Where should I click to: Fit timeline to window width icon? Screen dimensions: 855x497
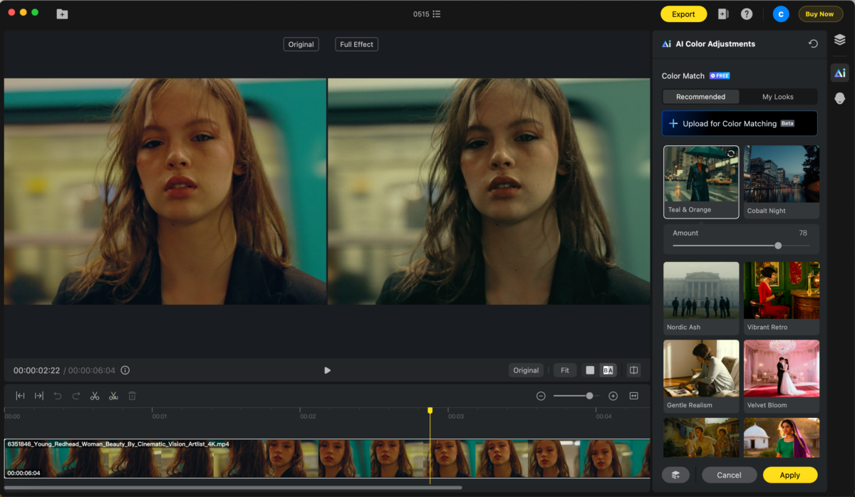(x=633, y=396)
